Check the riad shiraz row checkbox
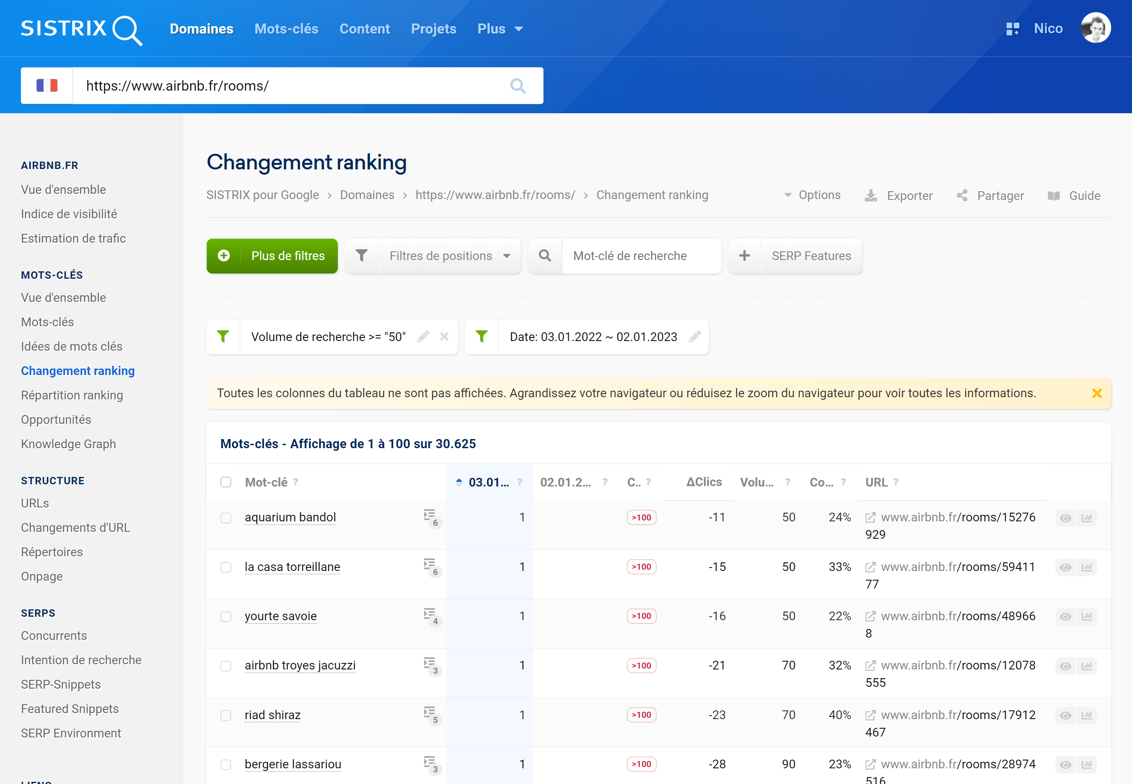This screenshot has height=784, width=1132. [226, 715]
